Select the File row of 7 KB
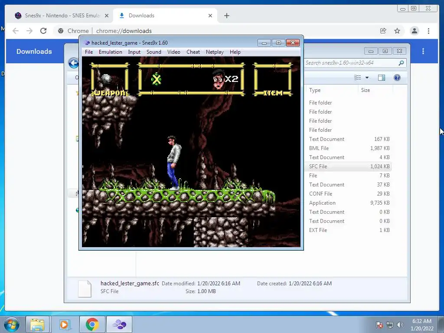Viewport: 444px width, 333px height. click(348, 176)
